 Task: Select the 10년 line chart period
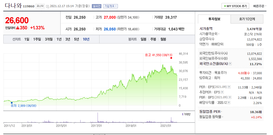[86, 39]
